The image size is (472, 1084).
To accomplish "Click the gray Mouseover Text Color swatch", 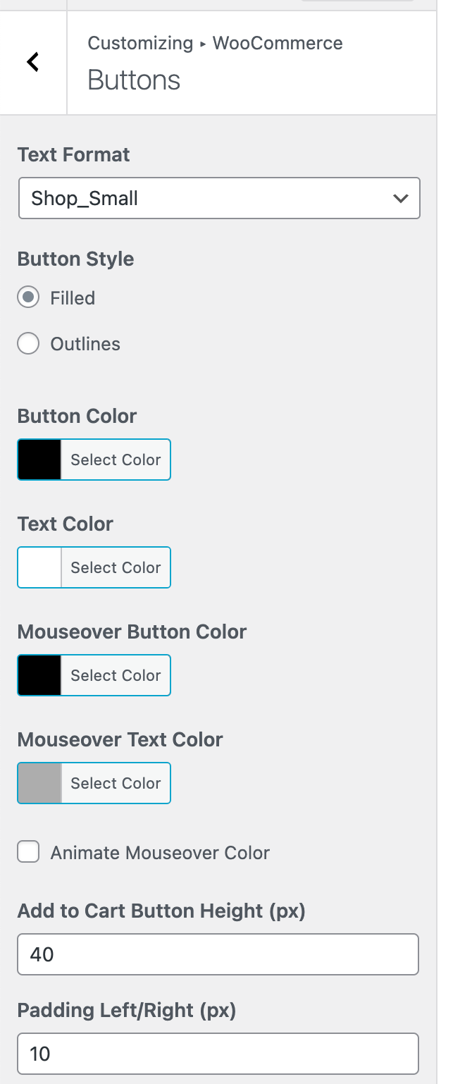I will tap(39, 782).
